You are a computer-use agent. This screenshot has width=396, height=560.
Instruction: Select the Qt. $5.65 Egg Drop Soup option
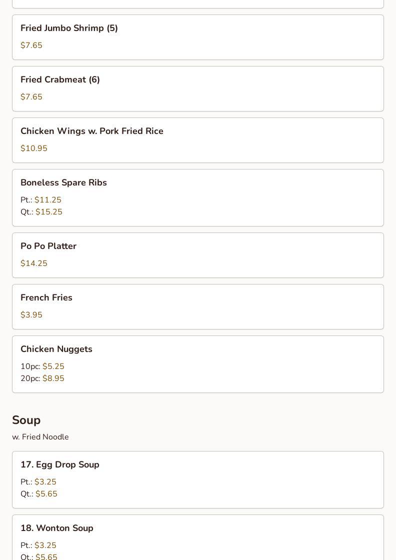coord(39,494)
